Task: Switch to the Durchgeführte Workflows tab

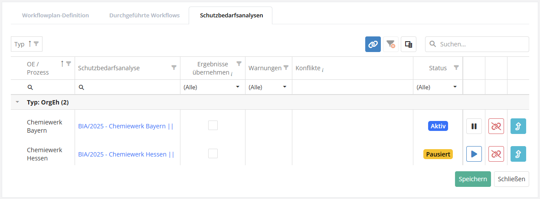Action: (x=144, y=16)
